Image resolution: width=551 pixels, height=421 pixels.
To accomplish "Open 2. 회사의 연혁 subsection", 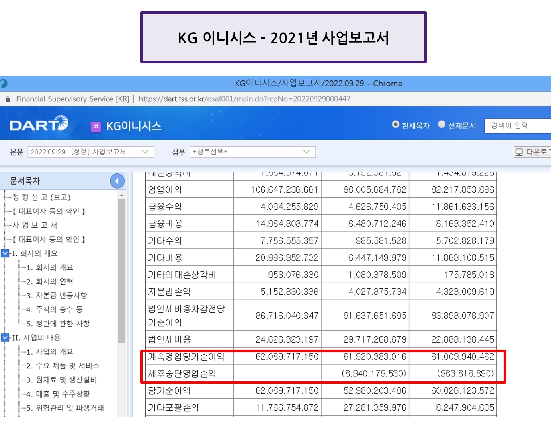I will click(50, 281).
